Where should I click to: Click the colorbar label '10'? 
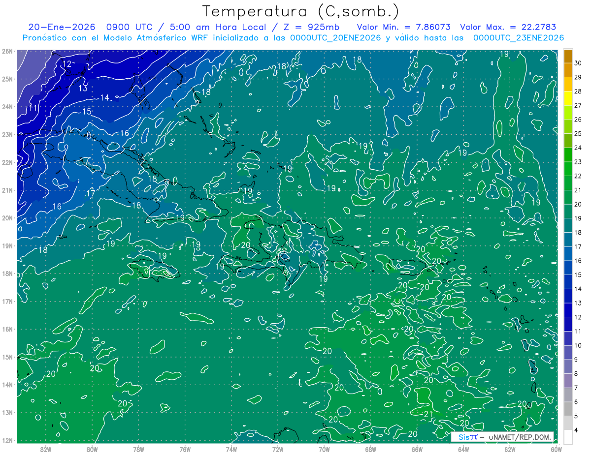point(578,345)
